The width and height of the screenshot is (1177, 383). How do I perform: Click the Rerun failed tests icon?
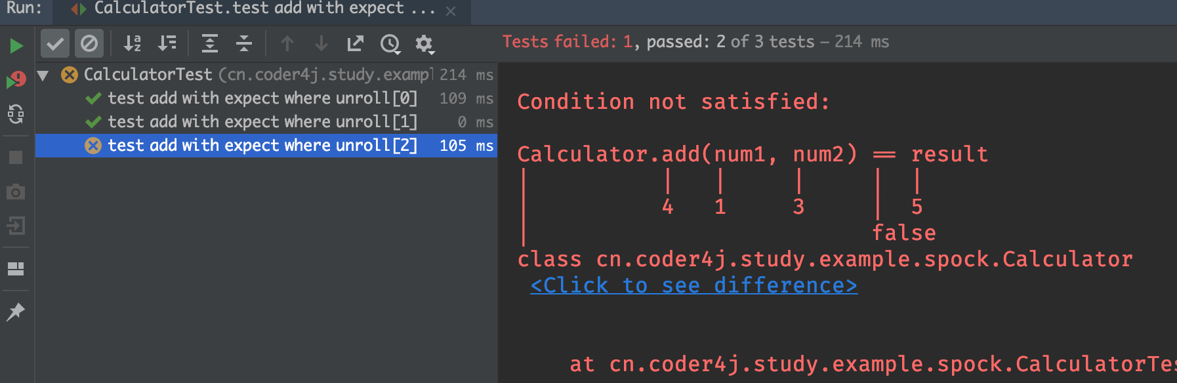pyautogui.click(x=16, y=80)
